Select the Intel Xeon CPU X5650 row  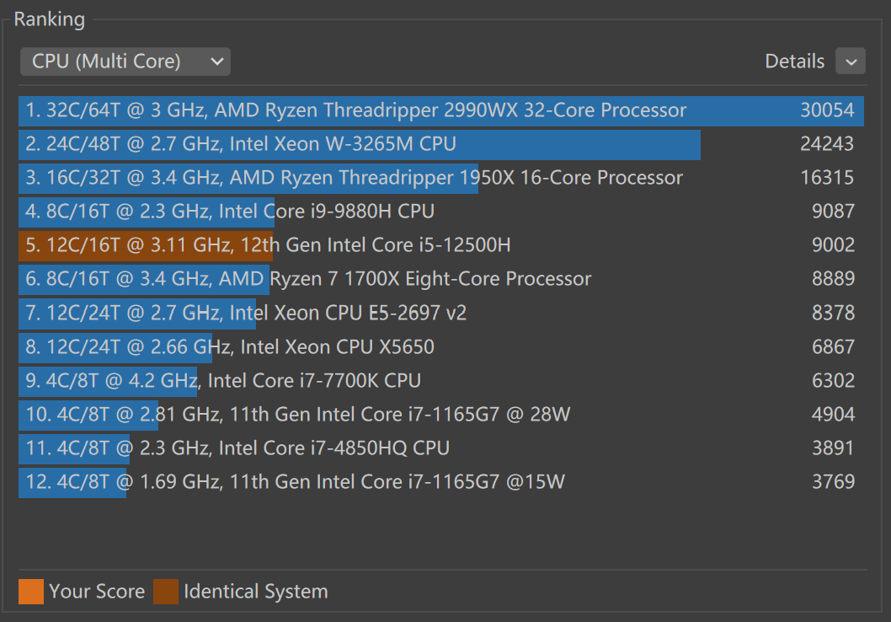tap(441, 347)
